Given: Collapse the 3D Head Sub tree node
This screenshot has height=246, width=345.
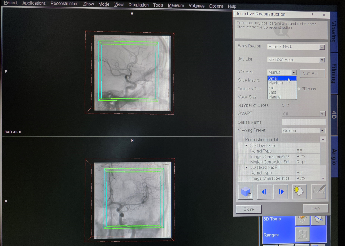Looking at the screenshot, I should (246, 145).
